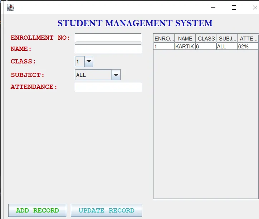Open the Class dropdown arrow
Image resolution: width=259 pixels, height=219 pixels.
[x=89, y=61]
